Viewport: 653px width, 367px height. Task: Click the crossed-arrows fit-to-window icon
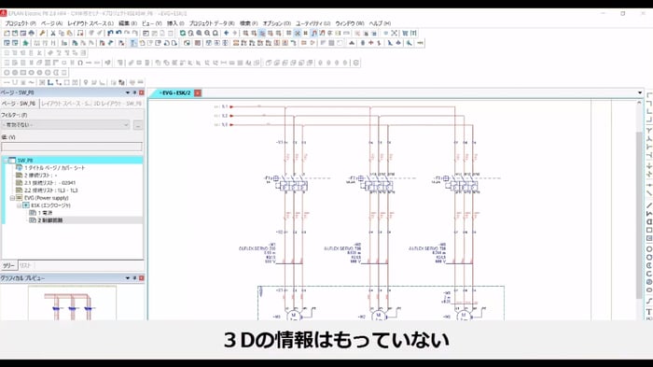(394, 33)
